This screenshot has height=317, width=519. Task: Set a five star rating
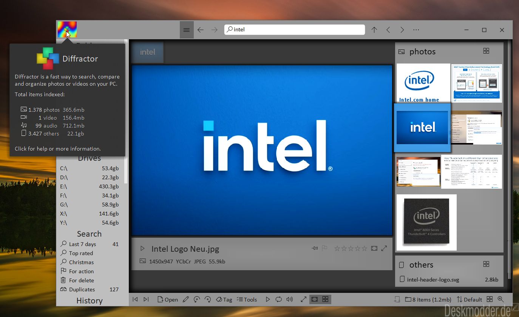(364, 248)
